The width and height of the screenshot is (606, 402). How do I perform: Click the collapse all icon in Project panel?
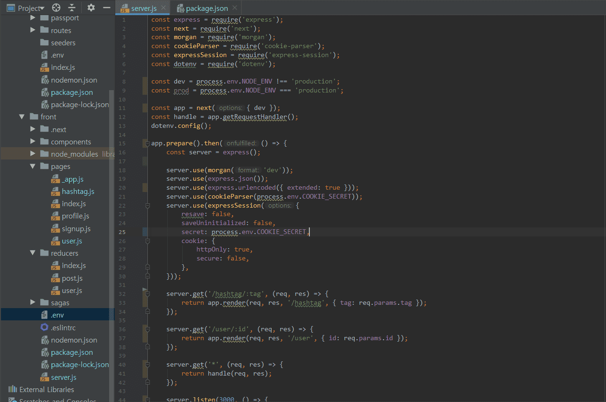click(72, 8)
